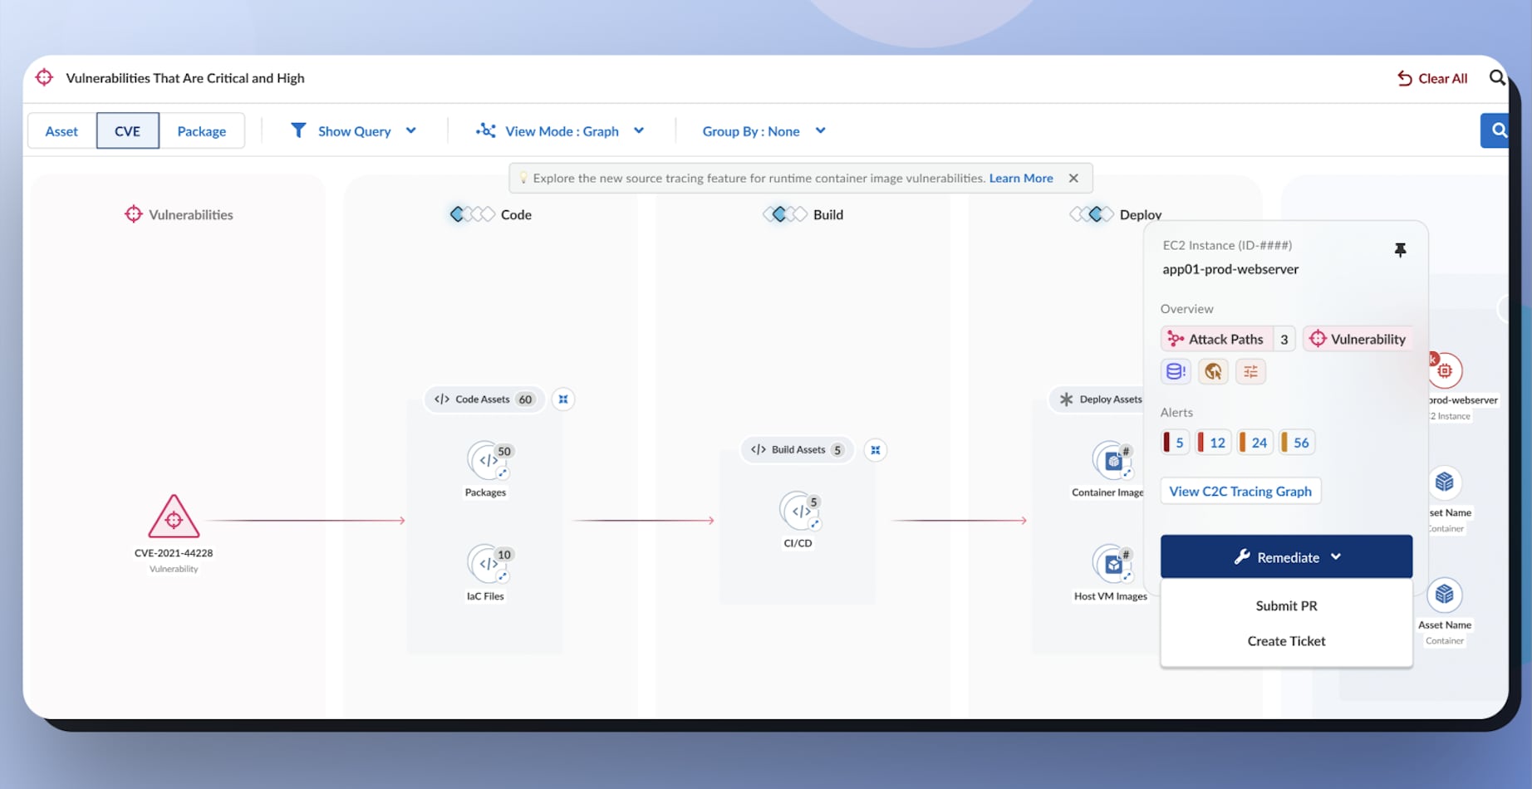Expand Code Assets group with arrows icon
Image resolution: width=1532 pixels, height=789 pixels.
(x=563, y=399)
